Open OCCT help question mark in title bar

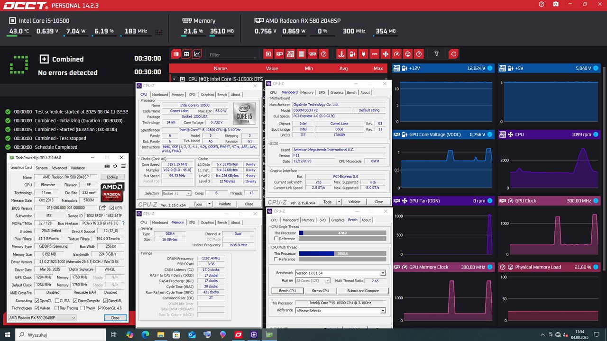click(x=542, y=4)
